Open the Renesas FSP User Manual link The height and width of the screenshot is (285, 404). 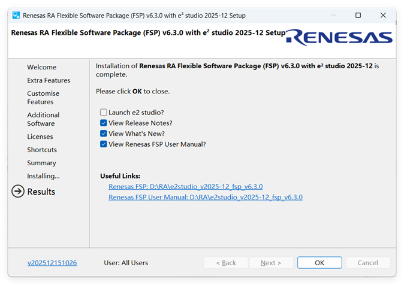click(206, 197)
